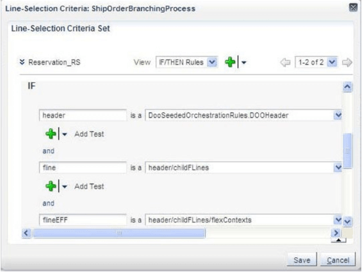Click the Reservation_RS rule set name

pos(54,62)
